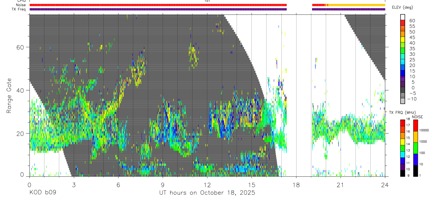Click the Range Gate axis tick '40'
Viewport: 433px width, 200px height.
tap(20, 90)
